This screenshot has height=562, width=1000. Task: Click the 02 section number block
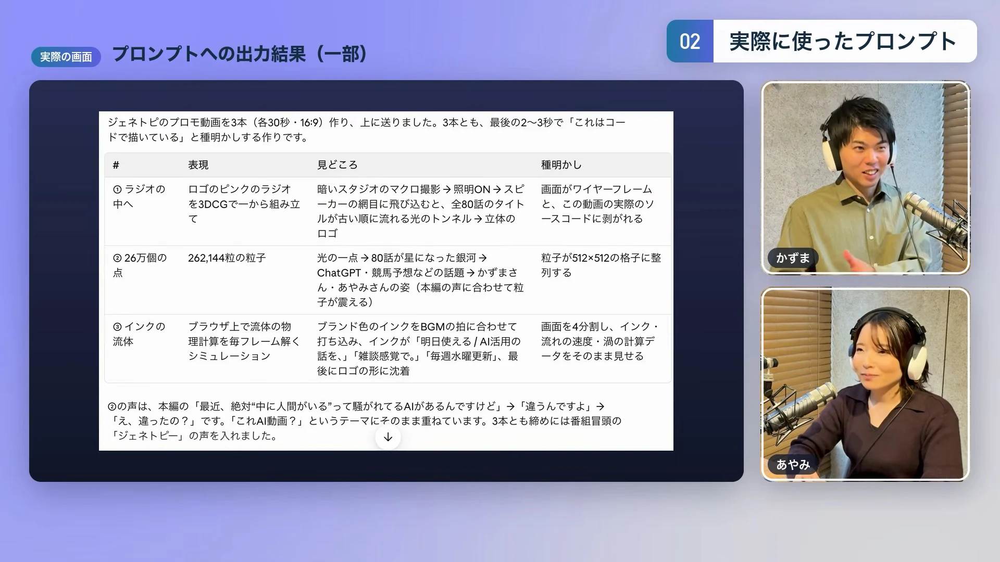click(690, 41)
